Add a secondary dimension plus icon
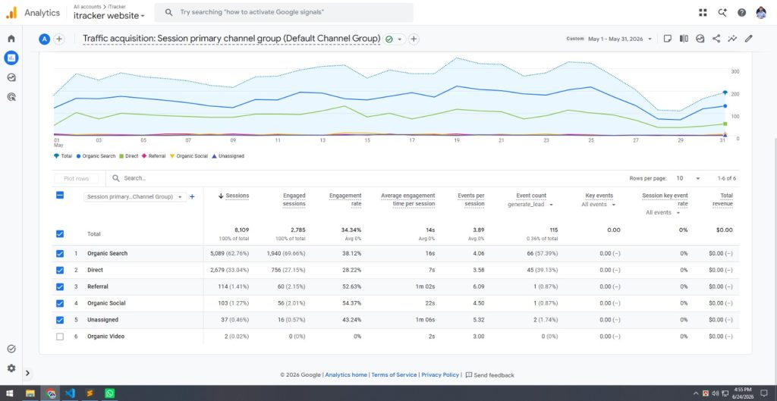Viewport: 777px width, 401px height. 192,196
